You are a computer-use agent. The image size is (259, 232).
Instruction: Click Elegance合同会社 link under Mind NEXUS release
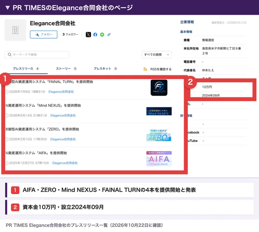(x=63, y=116)
